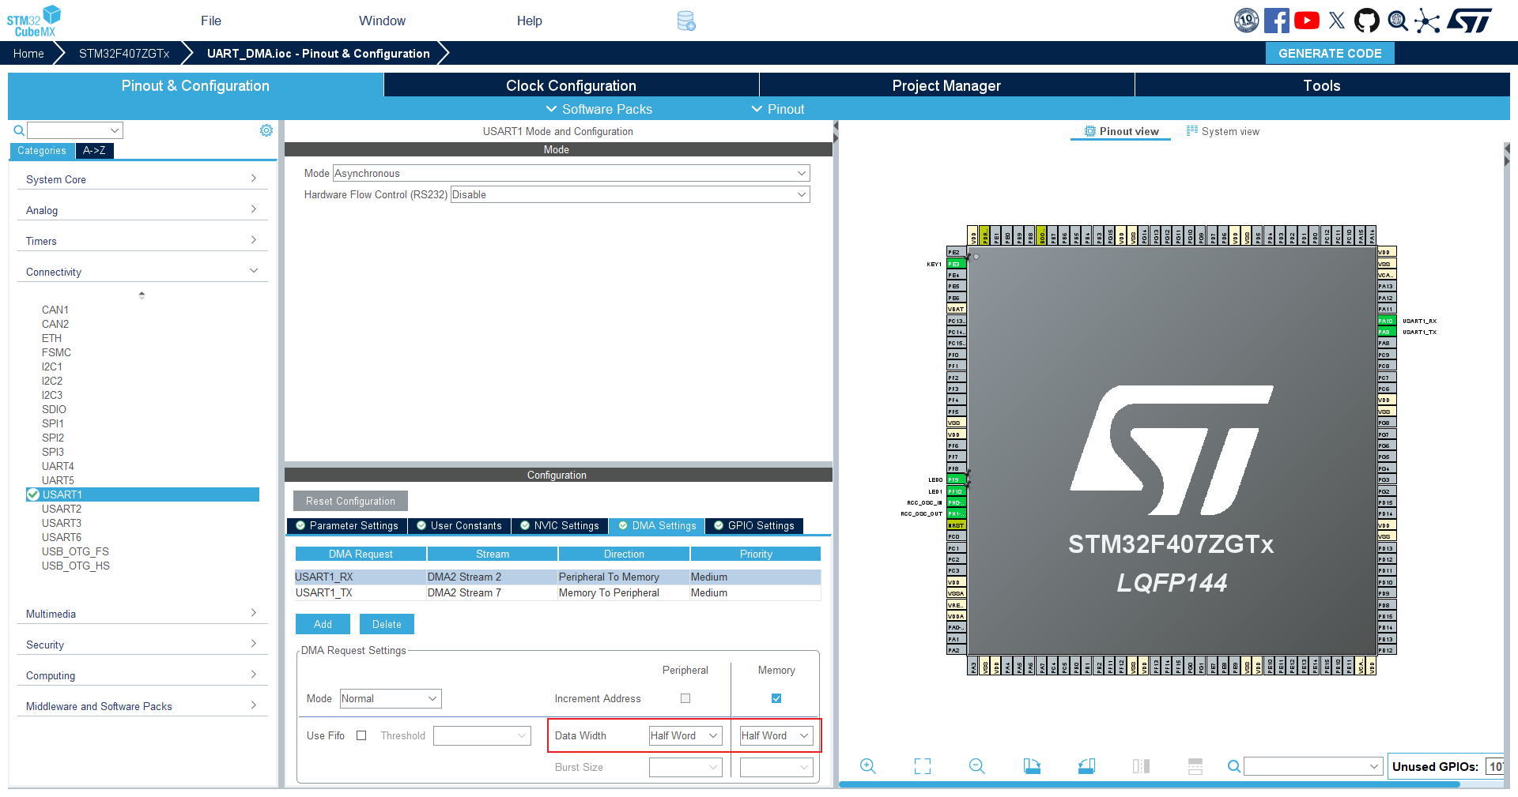Zoom in on the pinout view

click(868, 766)
